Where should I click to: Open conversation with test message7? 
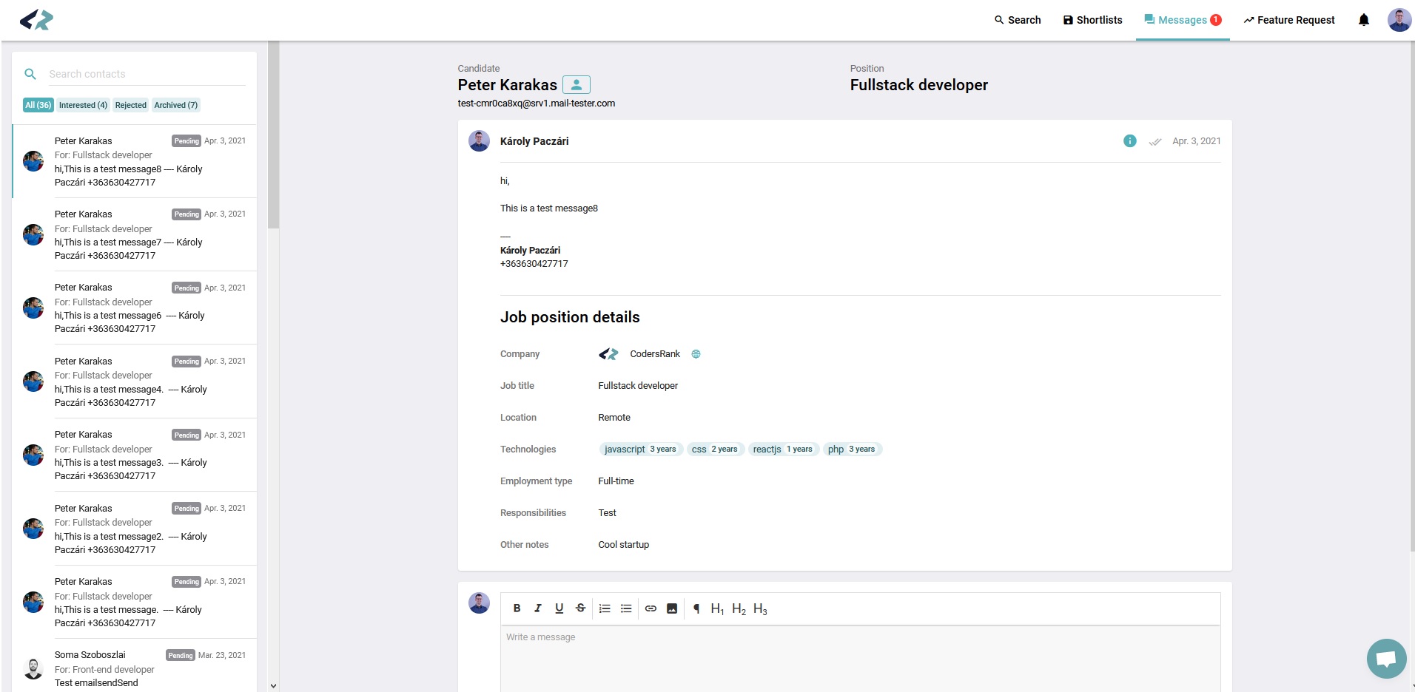[135, 234]
